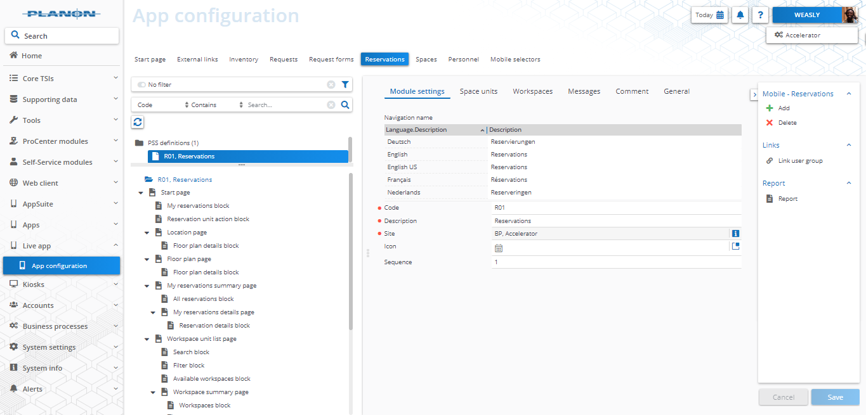
Task: Collapse the Start page tree node
Action: pyautogui.click(x=141, y=192)
